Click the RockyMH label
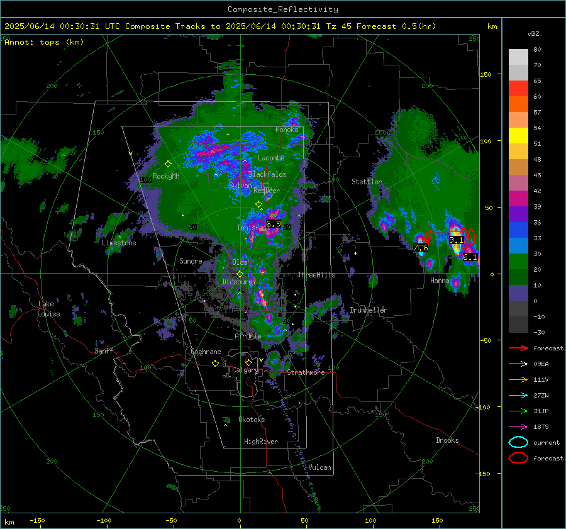 point(166,176)
